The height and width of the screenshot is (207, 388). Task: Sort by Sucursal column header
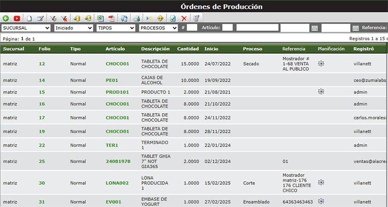point(13,49)
